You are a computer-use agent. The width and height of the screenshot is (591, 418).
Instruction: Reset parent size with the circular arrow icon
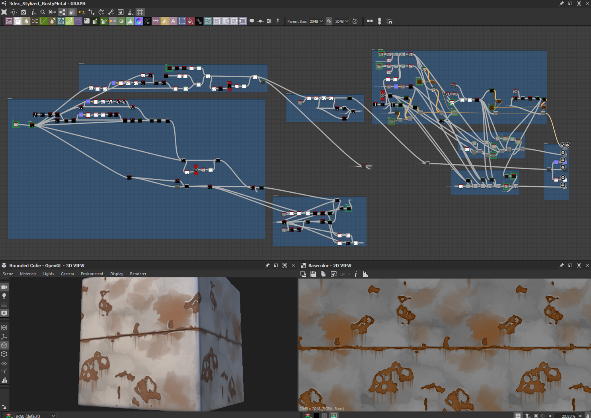coord(355,21)
